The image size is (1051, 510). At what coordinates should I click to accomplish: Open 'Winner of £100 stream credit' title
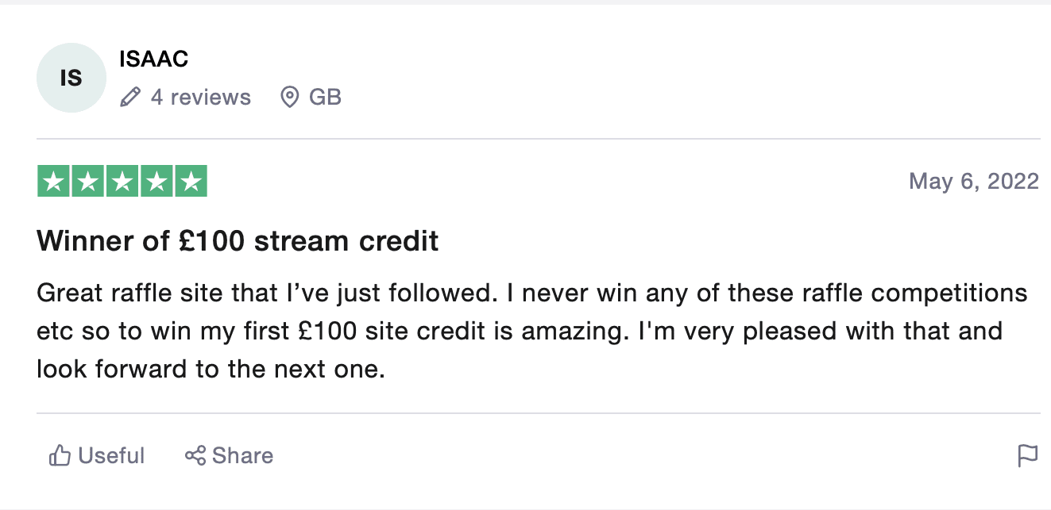point(238,241)
